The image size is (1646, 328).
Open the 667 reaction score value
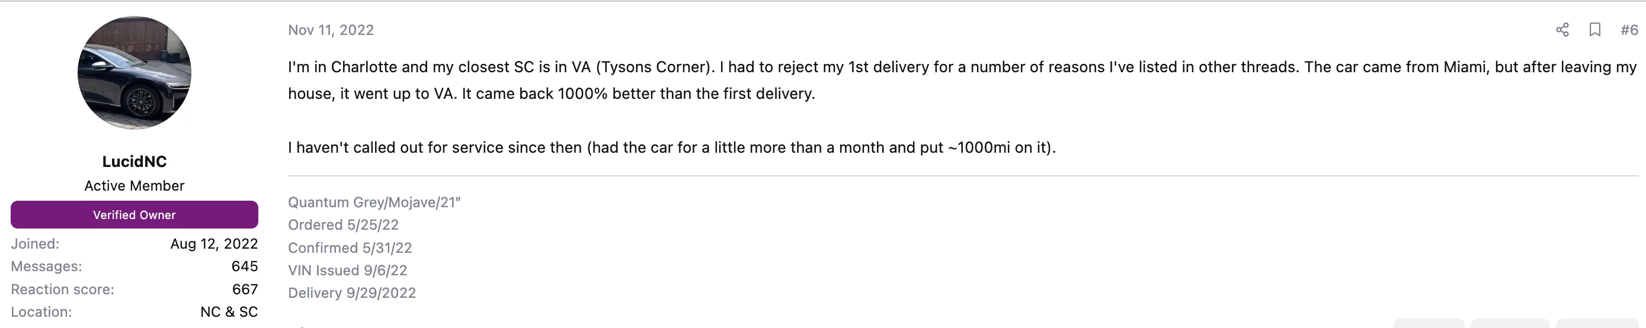(x=245, y=289)
